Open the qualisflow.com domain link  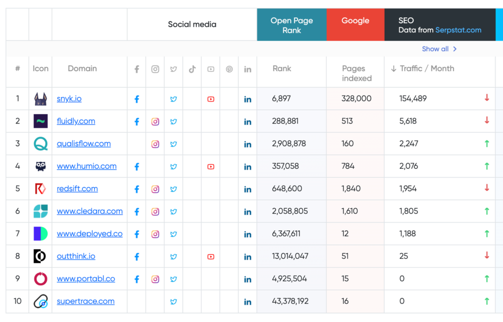coord(84,144)
